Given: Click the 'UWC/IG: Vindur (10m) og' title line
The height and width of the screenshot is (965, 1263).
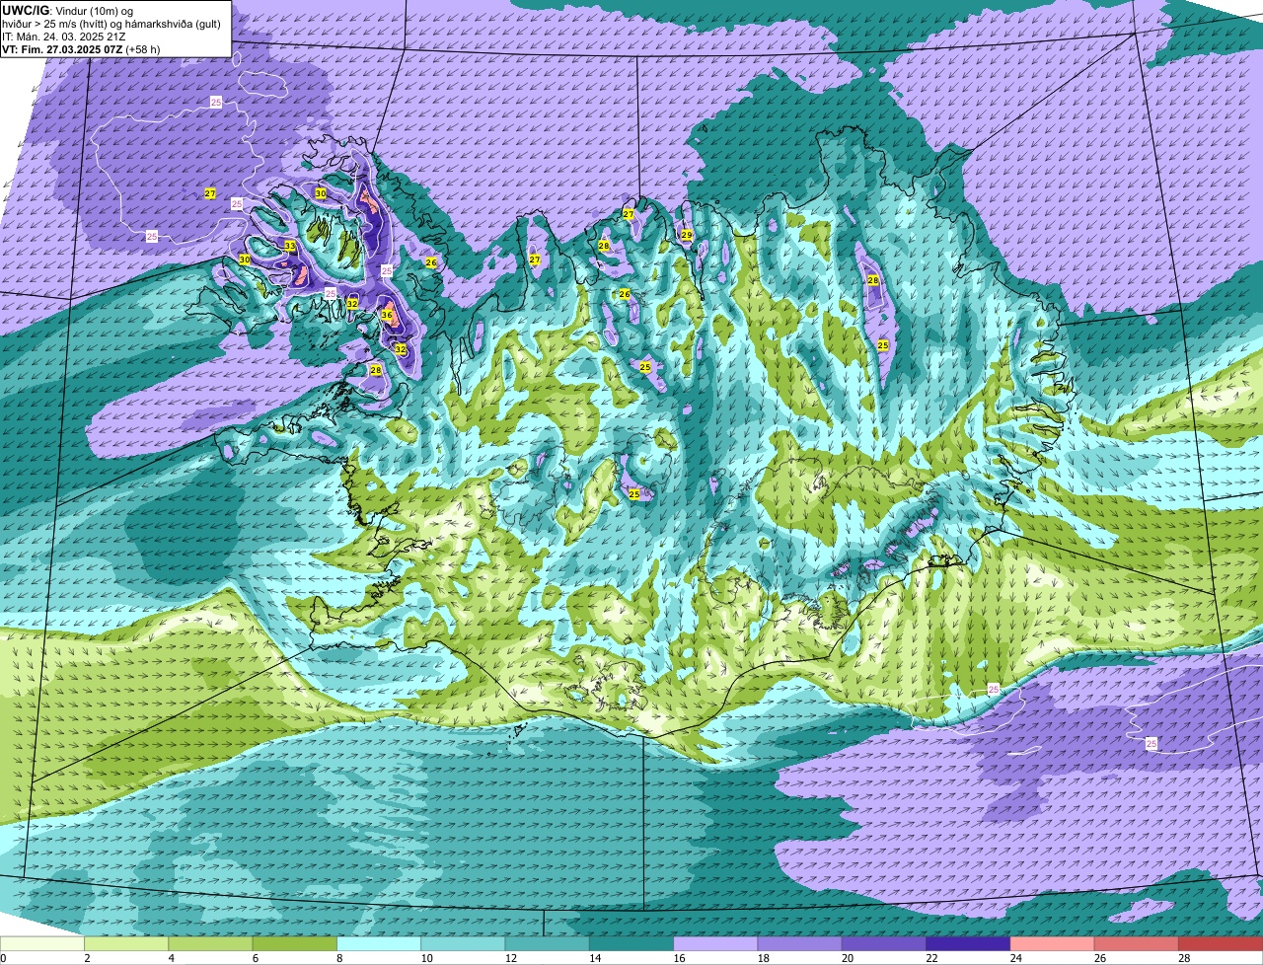Looking at the screenshot, I should tap(67, 10).
